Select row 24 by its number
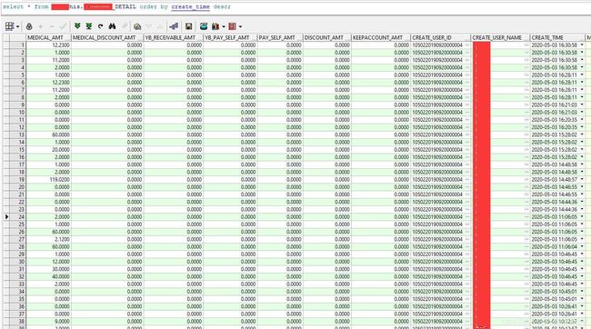This screenshot has height=329, width=591. (x=17, y=216)
